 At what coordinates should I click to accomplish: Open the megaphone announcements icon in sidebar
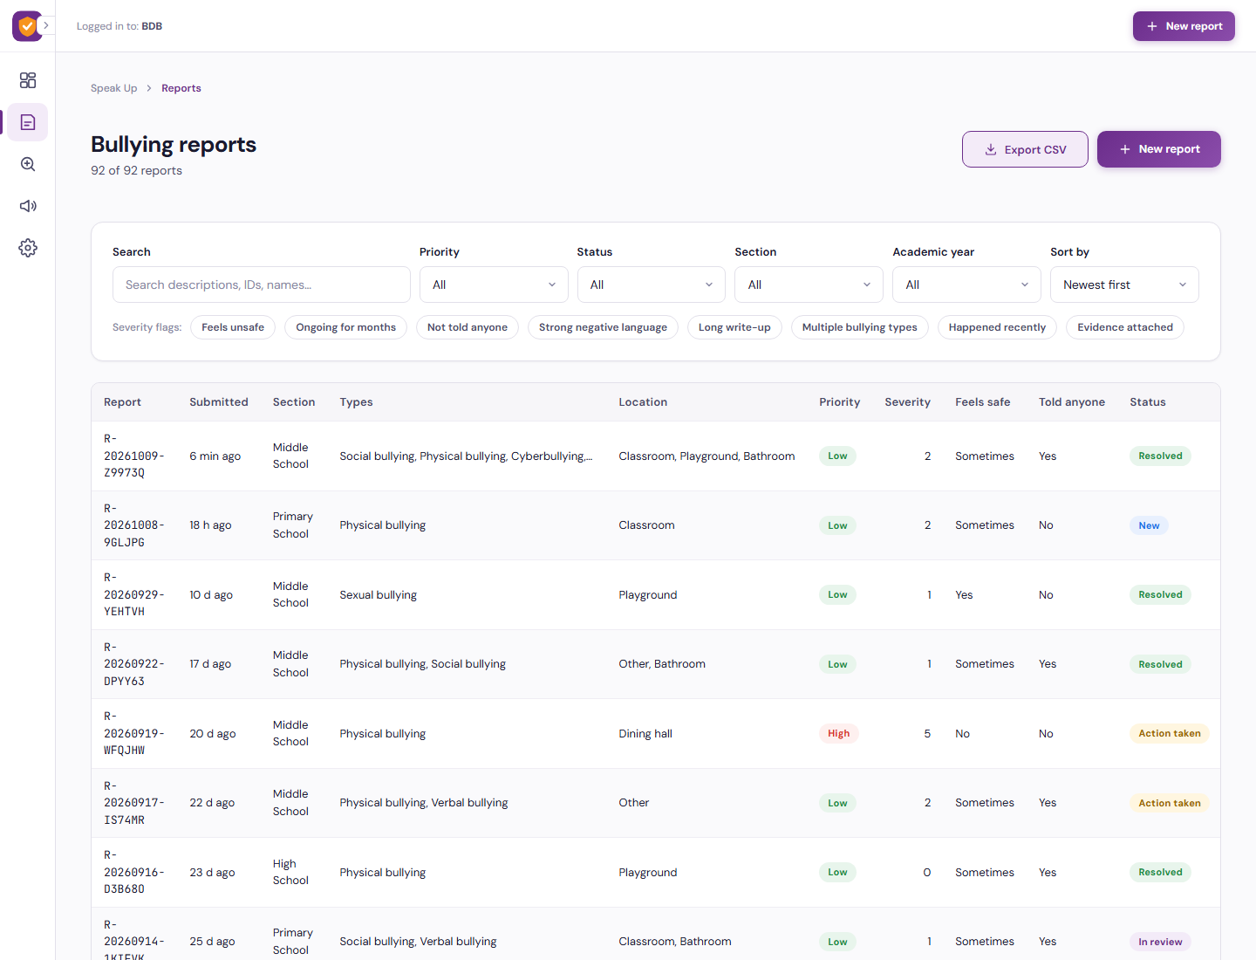[x=28, y=206]
